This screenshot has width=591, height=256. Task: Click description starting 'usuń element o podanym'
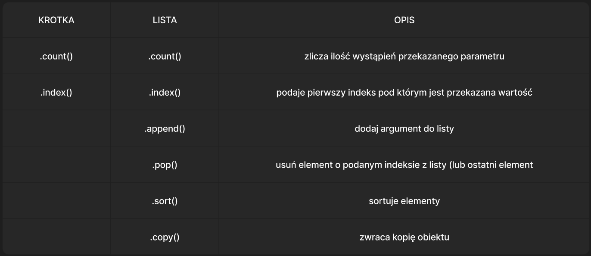tap(404, 165)
